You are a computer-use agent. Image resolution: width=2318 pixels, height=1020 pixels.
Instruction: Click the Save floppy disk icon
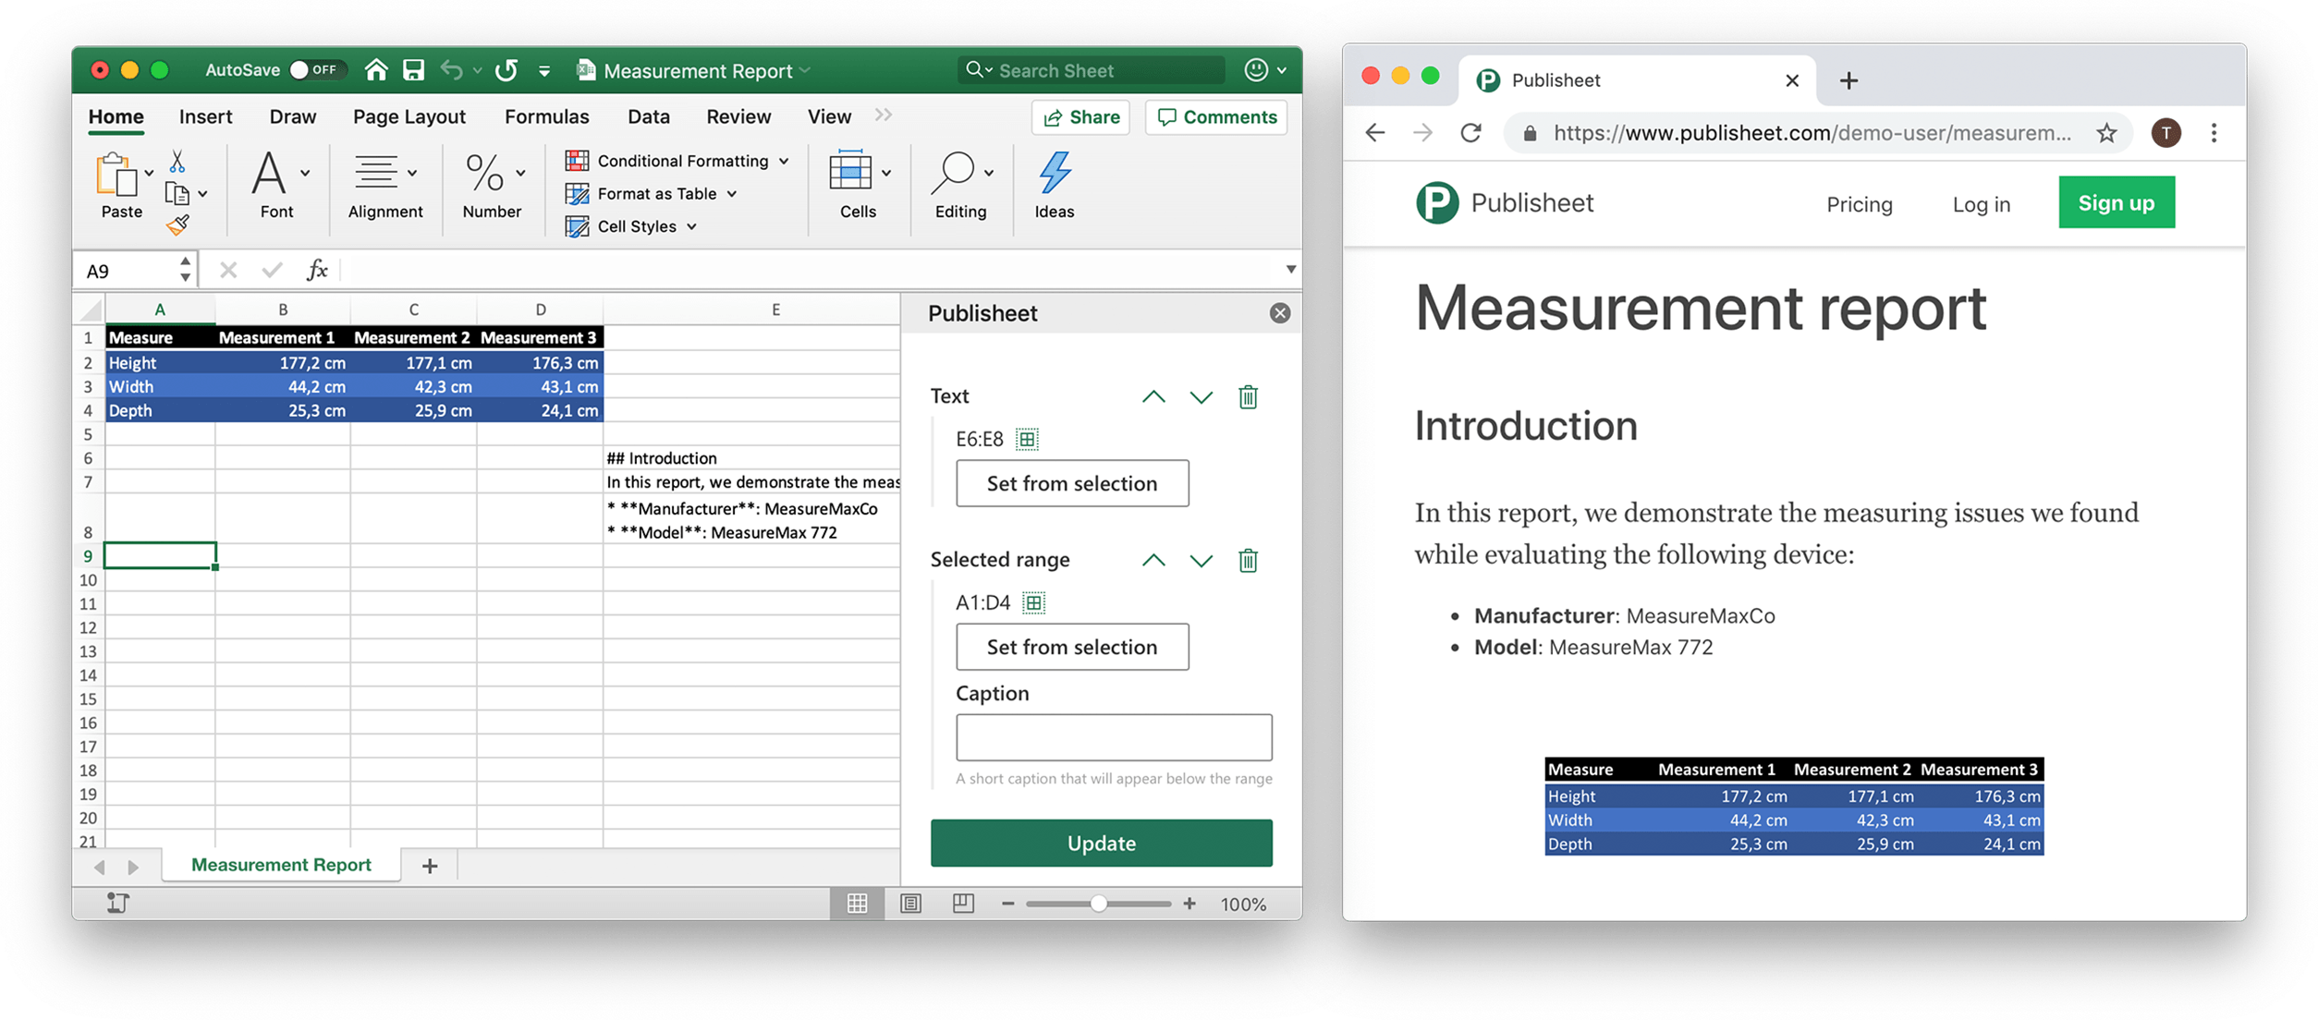pos(413,70)
